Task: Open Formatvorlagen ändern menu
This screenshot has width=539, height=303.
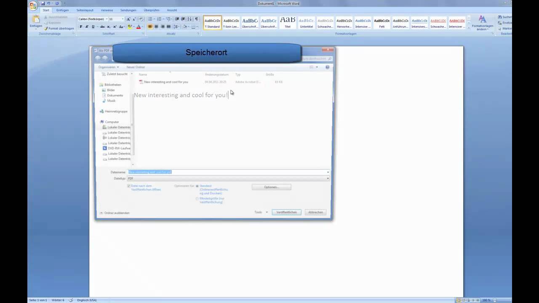Action: pos(482,24)
